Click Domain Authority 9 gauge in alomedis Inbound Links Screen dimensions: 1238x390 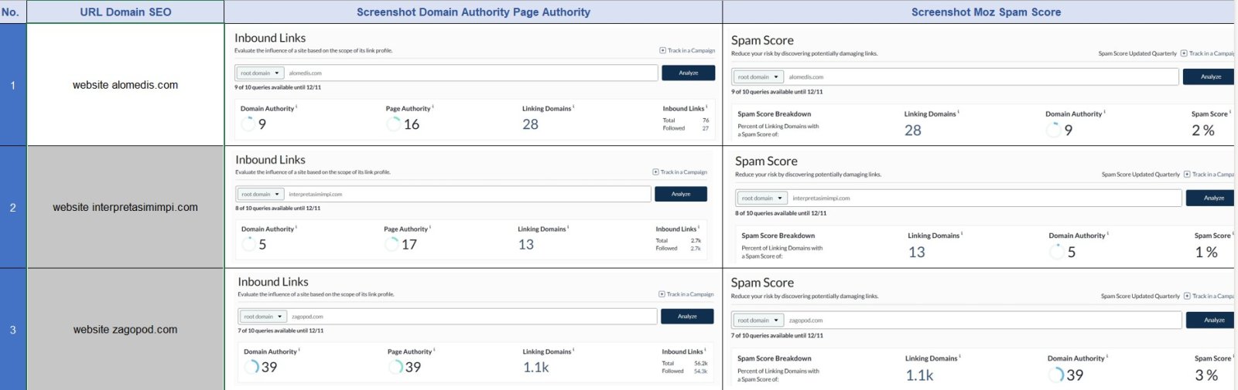tap(248, 124)
